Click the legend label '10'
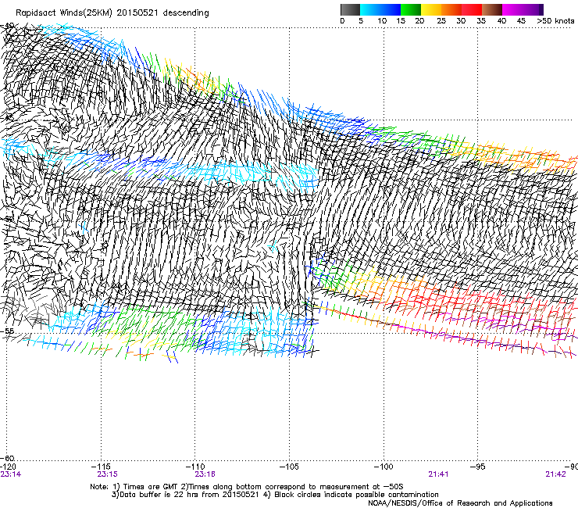 (x=382, y=21)
